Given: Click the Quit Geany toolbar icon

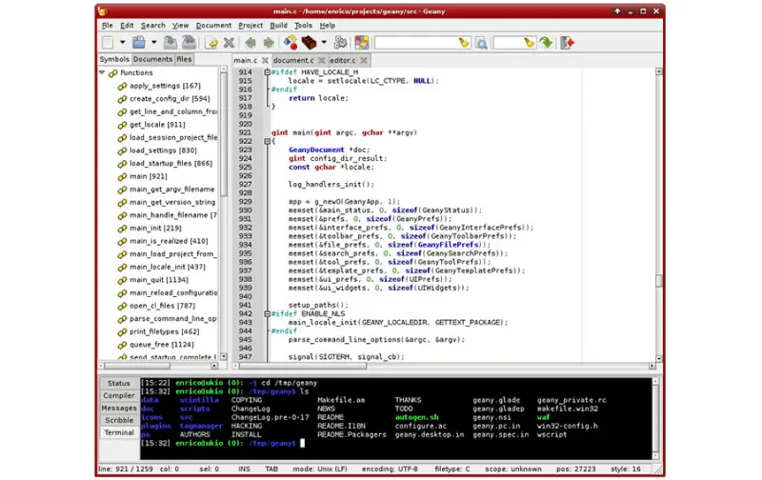Looking at the screenshot, I should pos(567,43).
